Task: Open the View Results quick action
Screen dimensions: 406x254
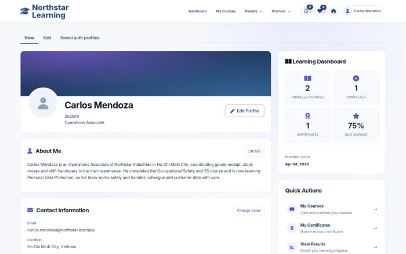Action: pyautogui.click(x=332, y=247)
